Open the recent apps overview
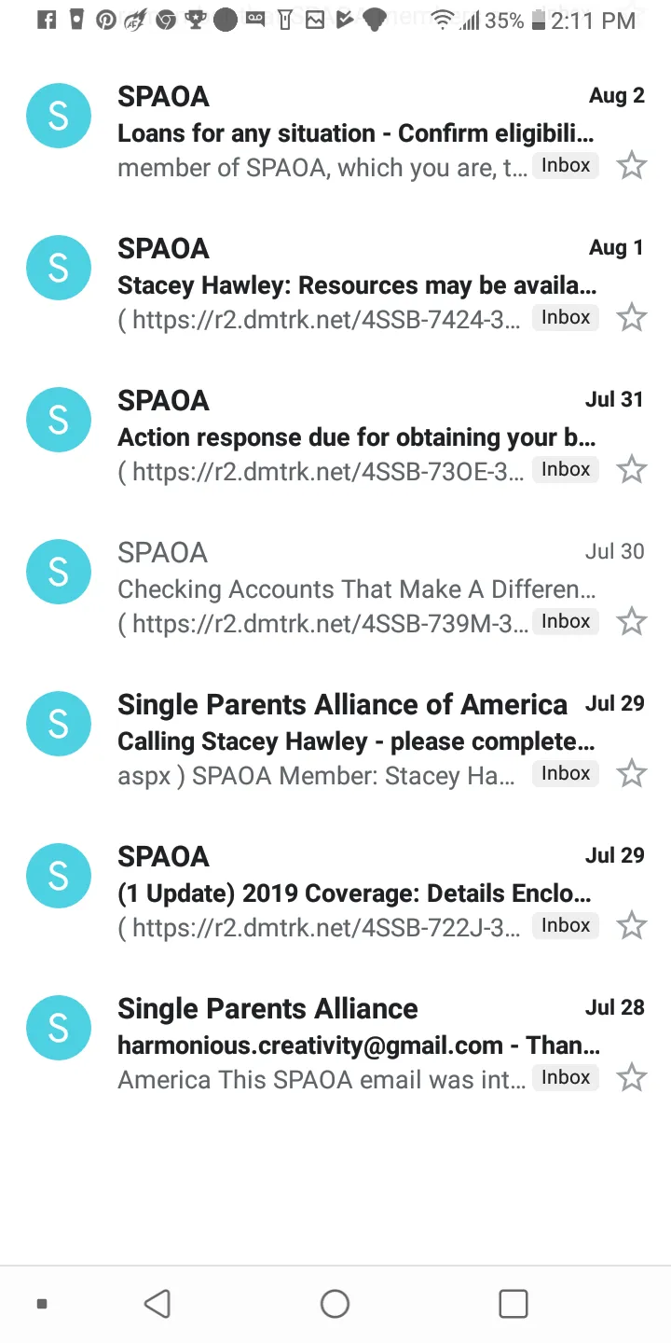Viewport: 671px width, 1343px height. coord(513,1303)
